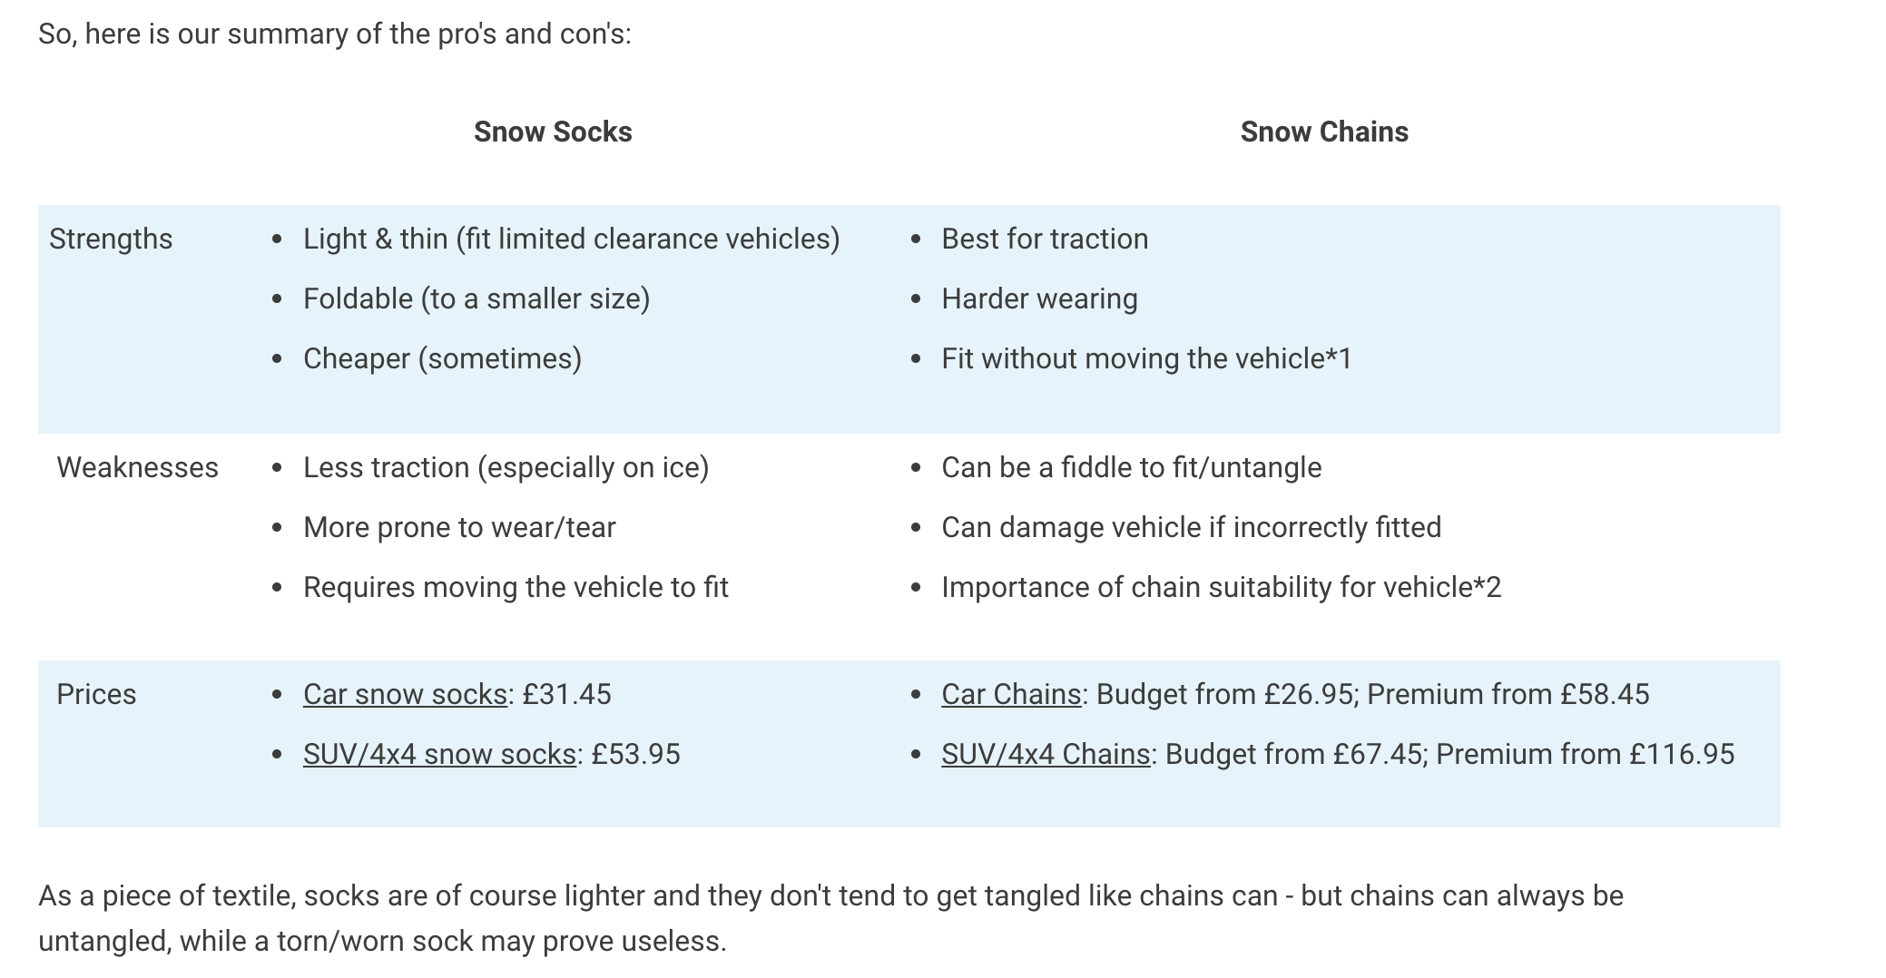
Task: Click the 'Cheaper (sometimes)' bullet item
Action: 442,358
